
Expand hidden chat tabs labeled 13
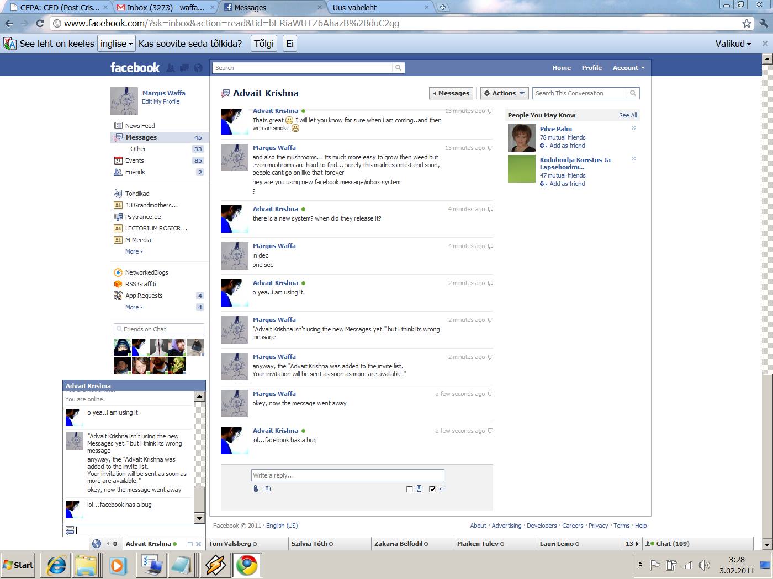pos(632,544)
